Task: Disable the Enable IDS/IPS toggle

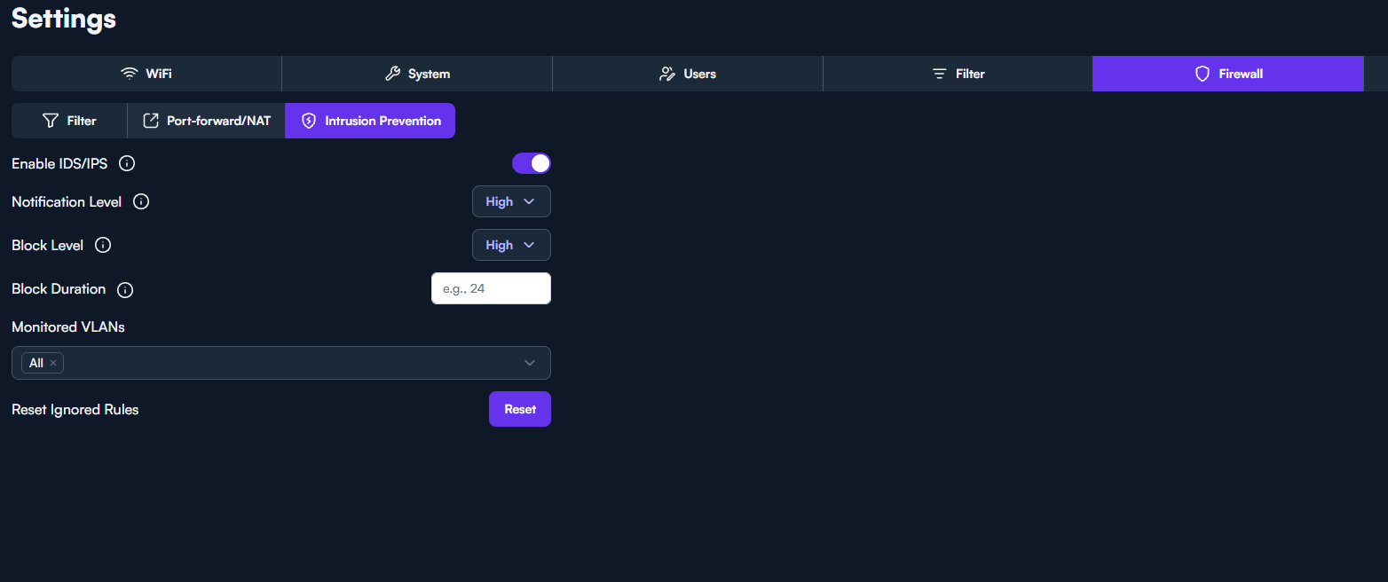Action: (531, 163)
